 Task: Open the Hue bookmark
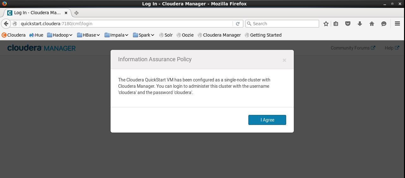36,35
